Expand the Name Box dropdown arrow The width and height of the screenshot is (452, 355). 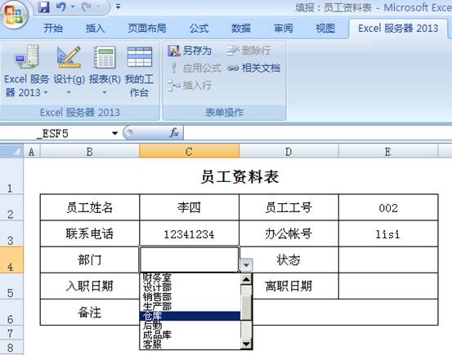[114, 133]
